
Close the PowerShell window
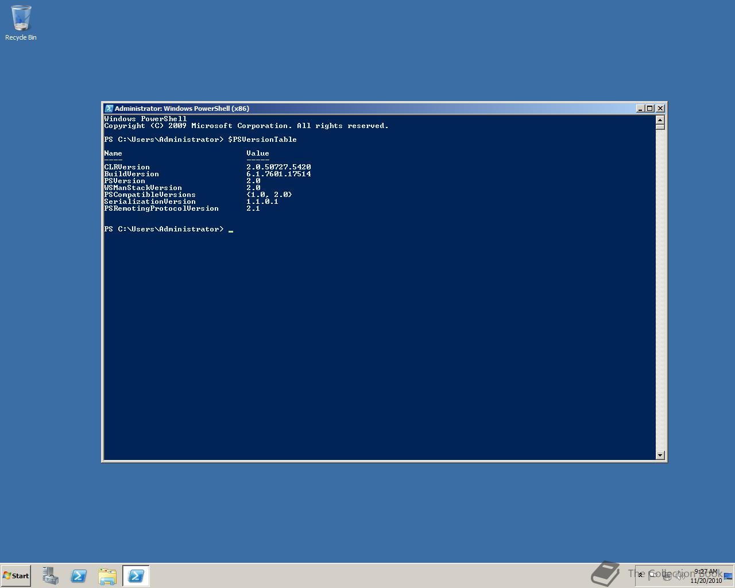point(660,108)
